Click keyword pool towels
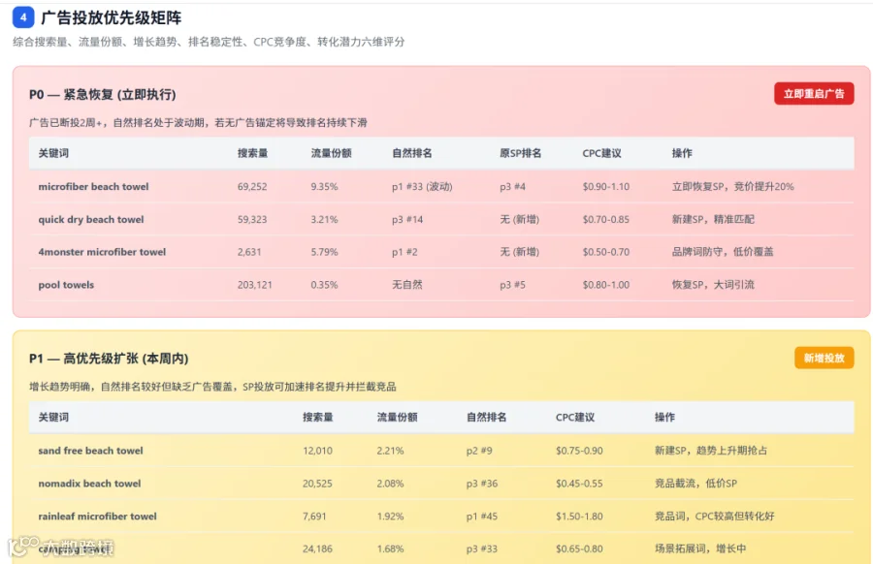Image resolution: width=873 pixels, height=564 pixels. pyautogui.click(x=66, y=285)
